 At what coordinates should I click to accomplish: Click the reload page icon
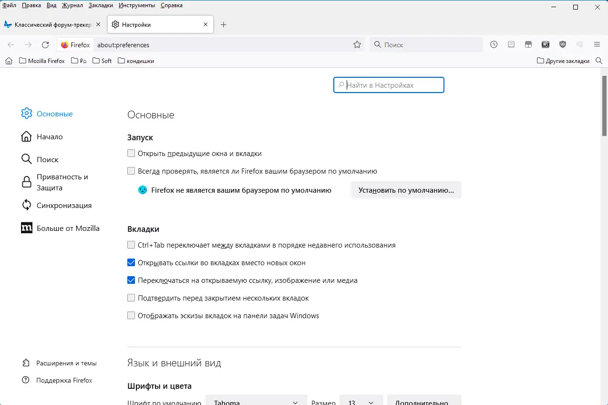coord(45,44)
